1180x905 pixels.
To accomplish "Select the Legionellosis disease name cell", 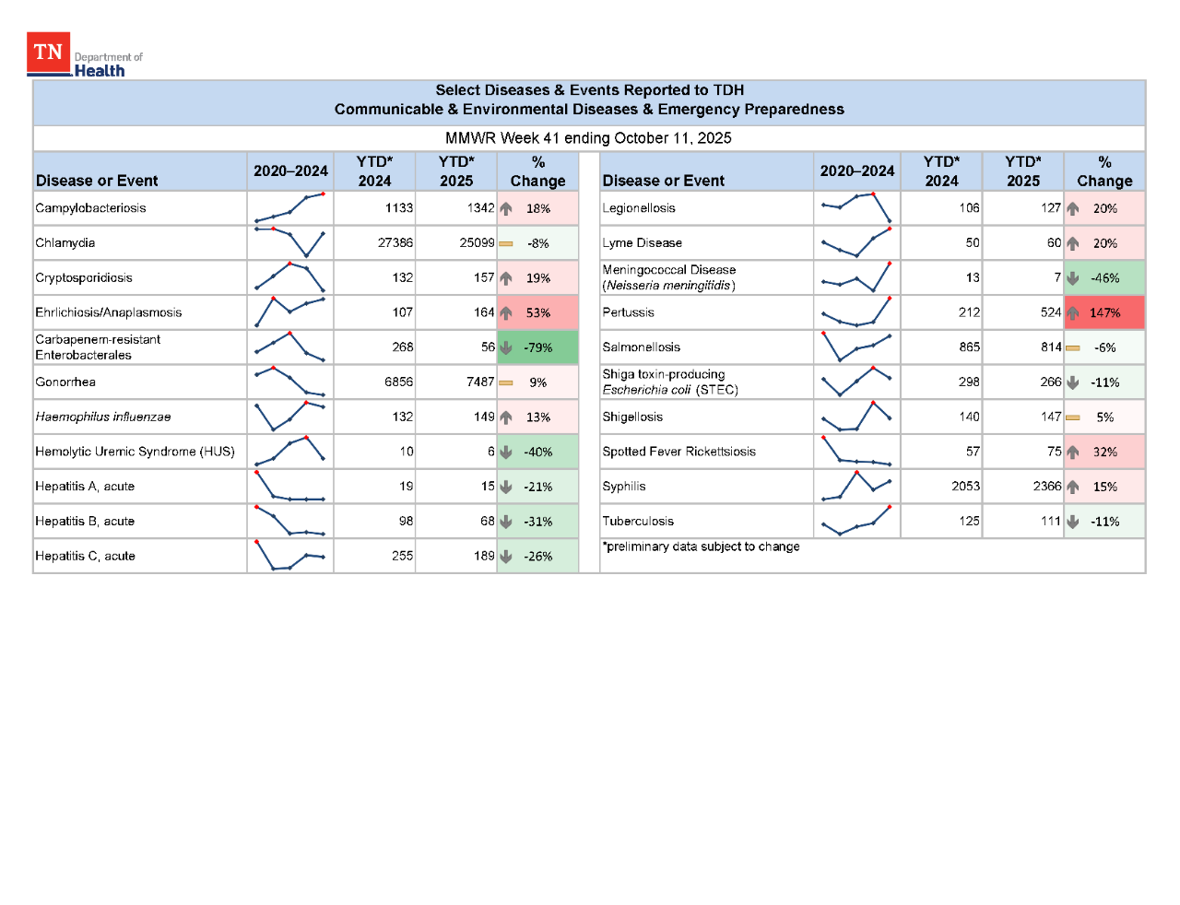I will (x=645, y=208).
